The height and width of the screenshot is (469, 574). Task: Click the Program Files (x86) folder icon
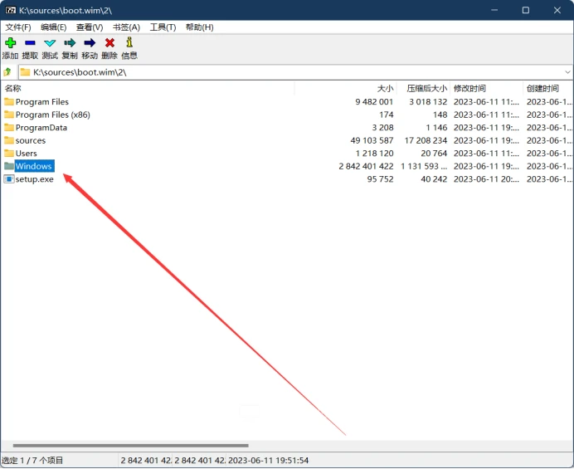pos(9,115)
